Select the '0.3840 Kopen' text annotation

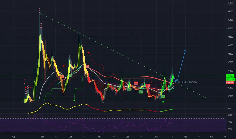(x=187, y=82)
